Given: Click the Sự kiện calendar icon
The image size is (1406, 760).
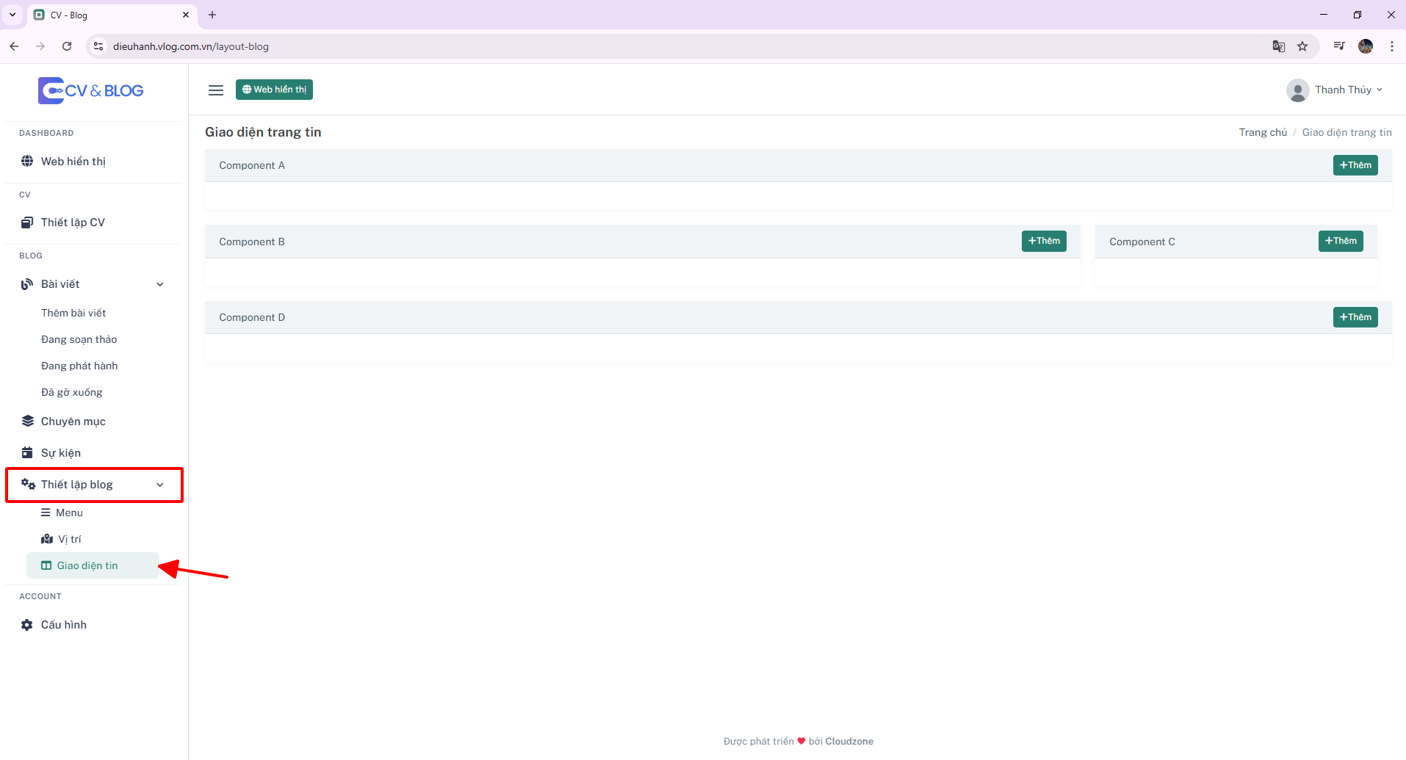Looking at the screenshot, I should point(27,453).
